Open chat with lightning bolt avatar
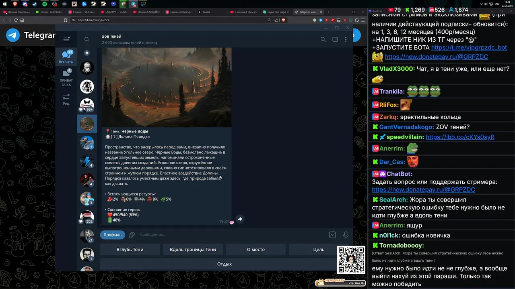Viewport: 515px width, 289px height. 87,161
